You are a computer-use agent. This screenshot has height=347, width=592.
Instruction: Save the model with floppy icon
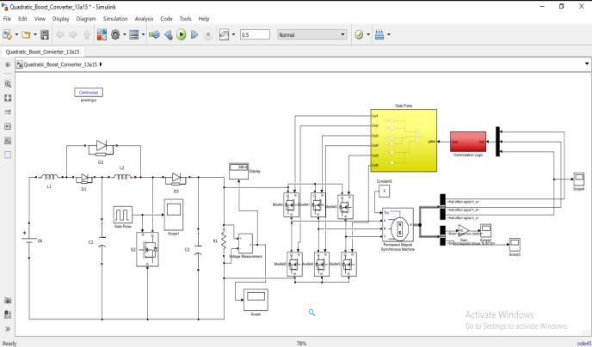45,35
